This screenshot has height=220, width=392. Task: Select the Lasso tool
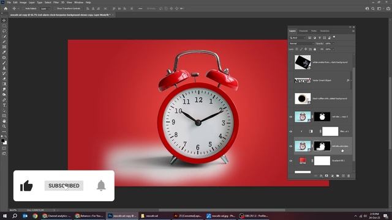[4, 31]
